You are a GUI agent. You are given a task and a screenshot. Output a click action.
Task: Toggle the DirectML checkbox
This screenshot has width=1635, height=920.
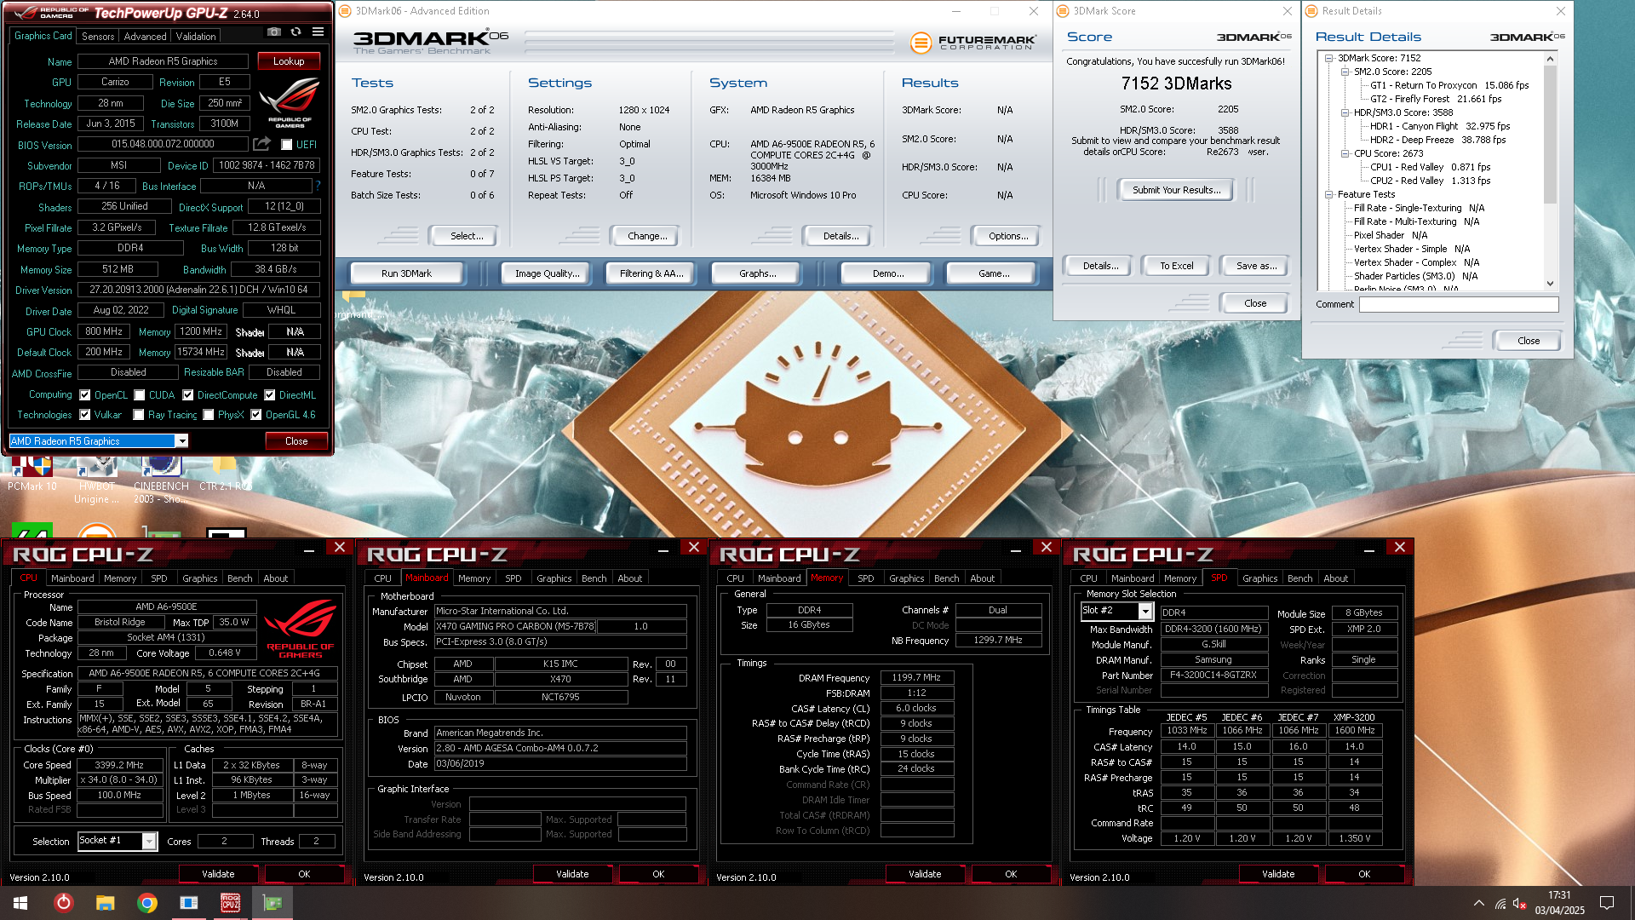pos(270,395)
